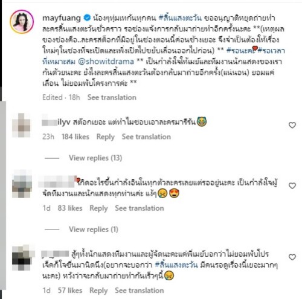Like the comment with 57 likes
This screenshot has height=299, width=302.
[x=292, y=257]
